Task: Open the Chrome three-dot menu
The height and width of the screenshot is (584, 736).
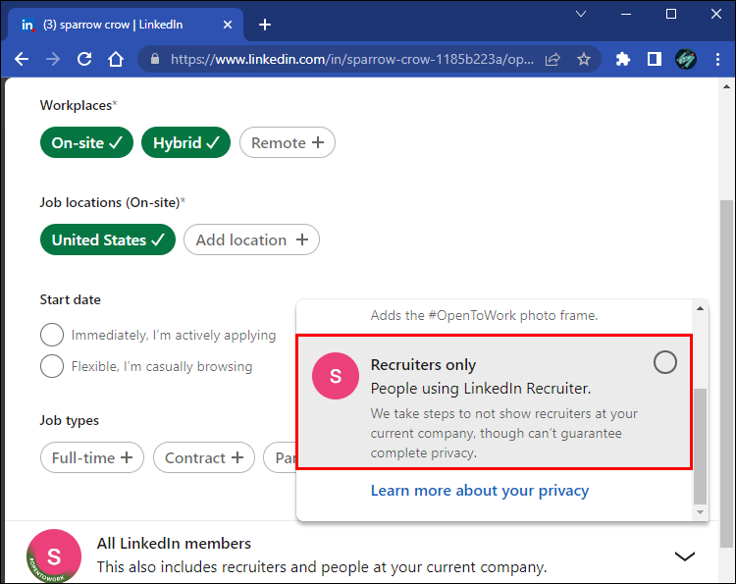Action: point(717,59)
